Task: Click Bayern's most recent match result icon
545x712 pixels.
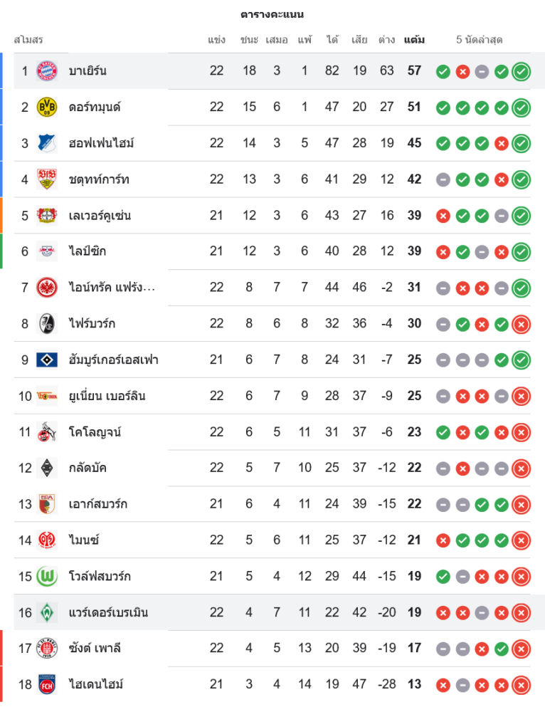Action: [x=522, y=71]
